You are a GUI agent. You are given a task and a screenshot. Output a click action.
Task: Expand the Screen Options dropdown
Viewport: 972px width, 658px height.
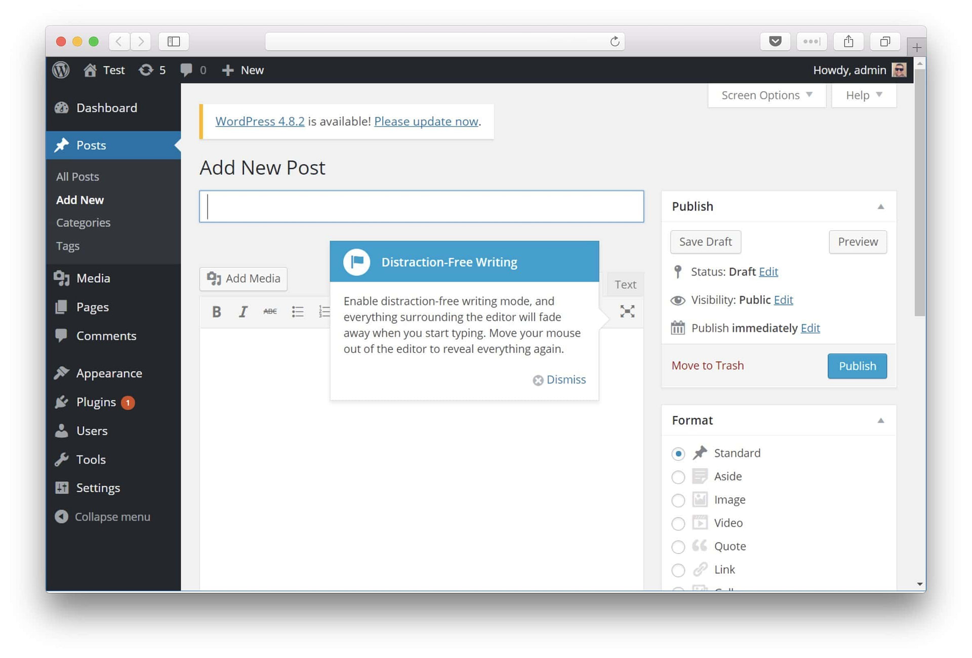coord(766,95)
